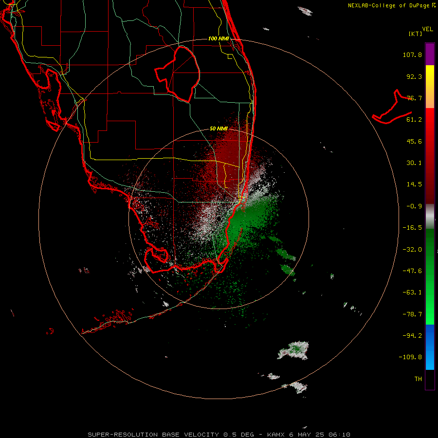Select the -94.2 velocity scale value
Image resolution: width=438 pixels, height=438 pixels.
tap(412, 335)
